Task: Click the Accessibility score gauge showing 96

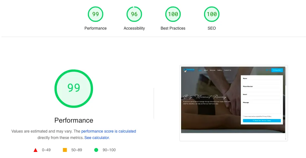Action: tap(134, 14)
